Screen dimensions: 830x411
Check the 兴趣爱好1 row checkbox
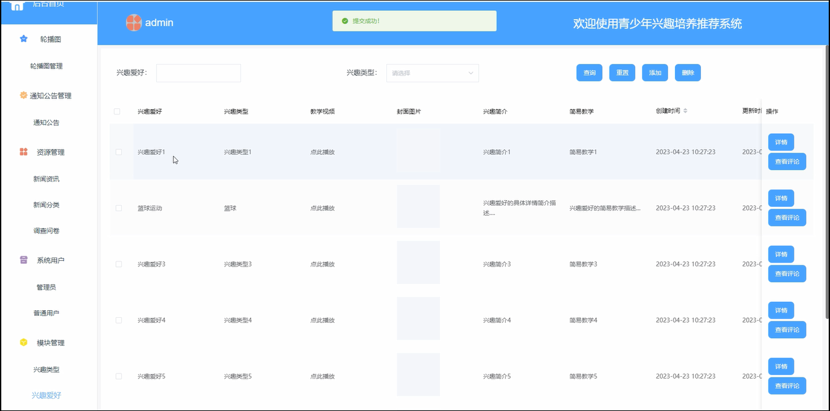point(119,152)
